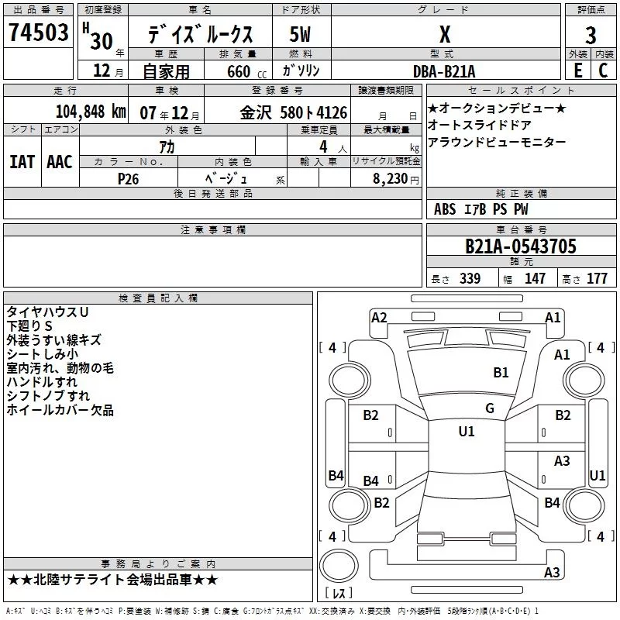The width and height of the screenshot is (620, 620).
Task: Click the sales point ★オークションデビュー★
Action: click(497, 108)
